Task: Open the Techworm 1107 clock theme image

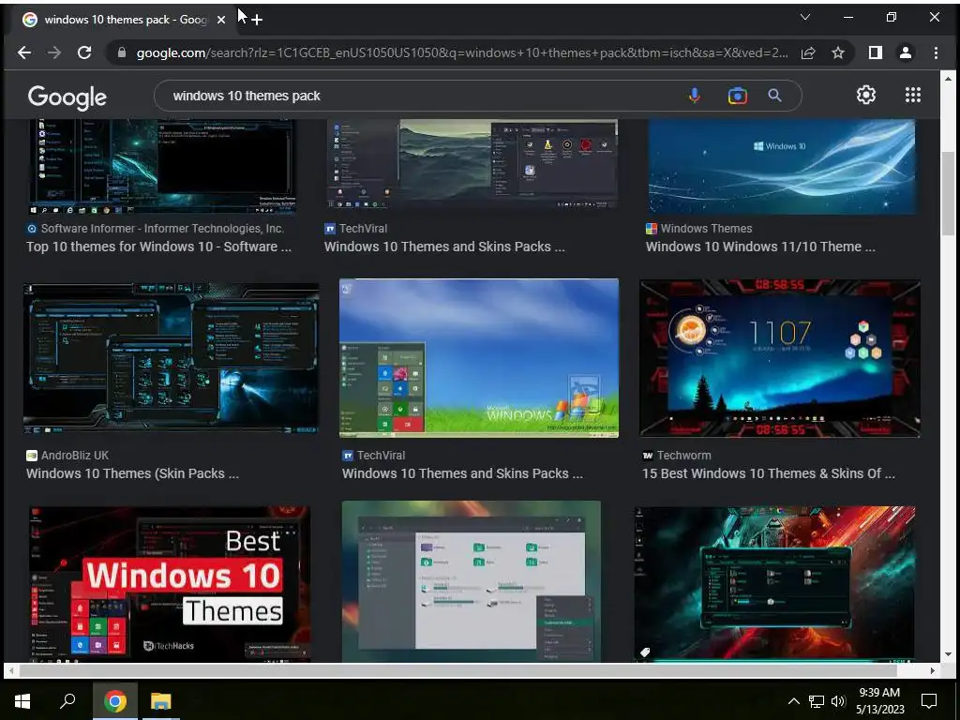Action: [x=780, y=358]
